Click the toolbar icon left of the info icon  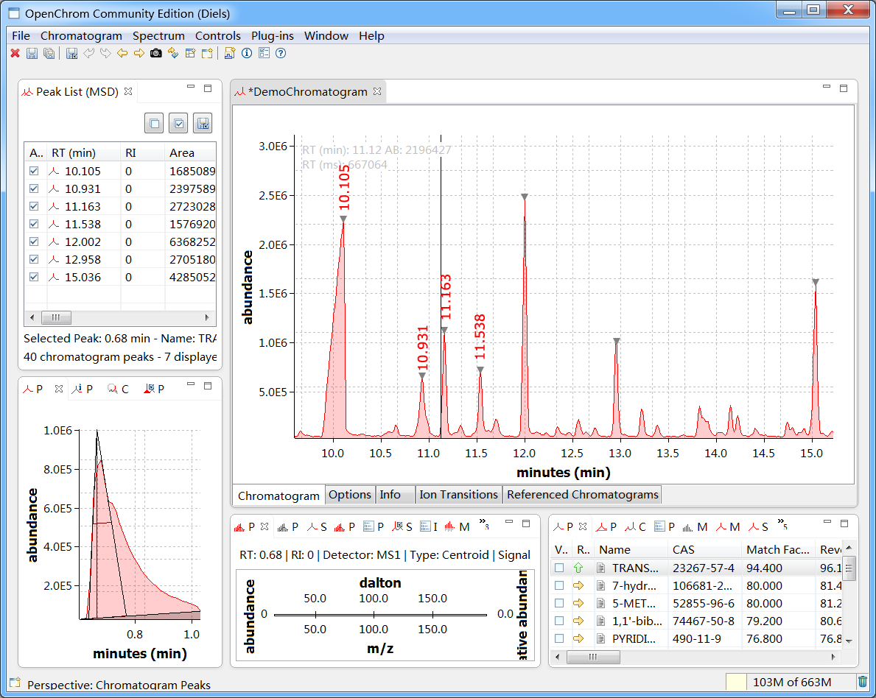[230, 53]
